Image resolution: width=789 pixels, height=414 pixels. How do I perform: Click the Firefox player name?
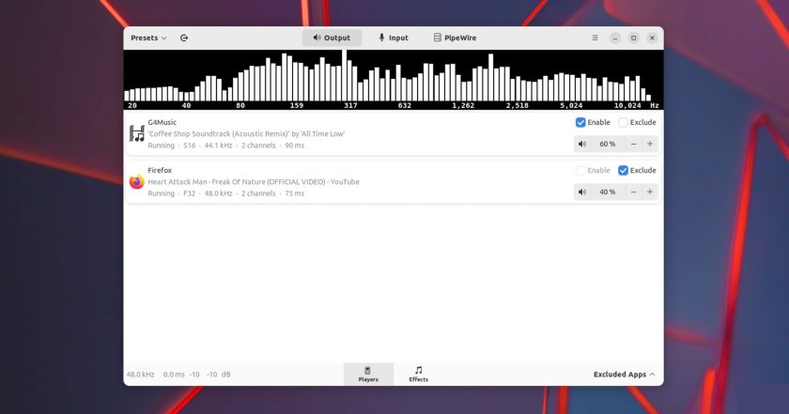(160, 170)
